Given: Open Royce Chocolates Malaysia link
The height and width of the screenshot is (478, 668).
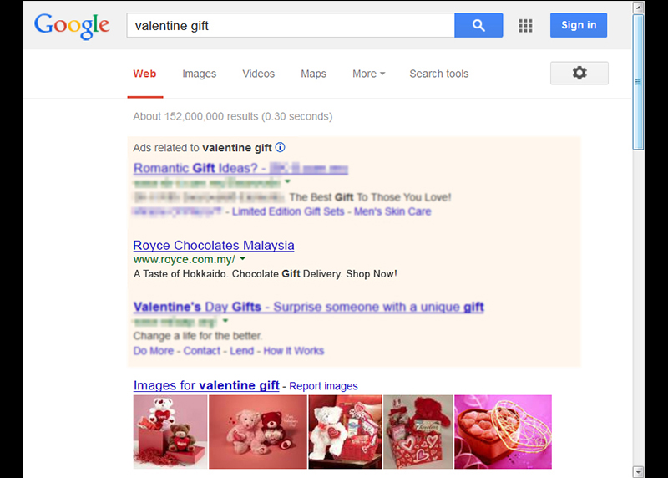Looking at the screenshot, I should [x=214, y=245].
